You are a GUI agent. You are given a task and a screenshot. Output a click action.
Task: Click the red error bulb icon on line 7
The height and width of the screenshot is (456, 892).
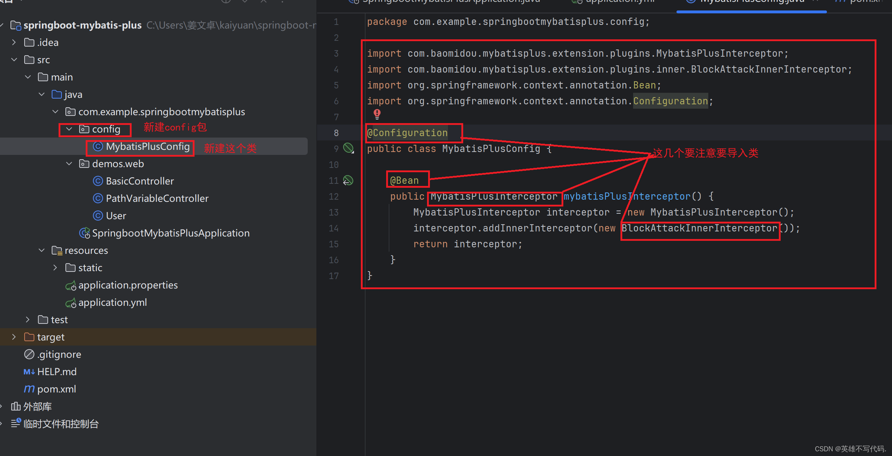[377, 114]
